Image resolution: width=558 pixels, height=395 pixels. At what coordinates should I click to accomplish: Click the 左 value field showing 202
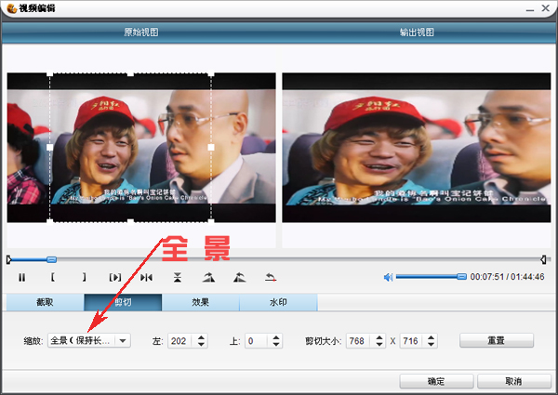click(x=179, y=341)
